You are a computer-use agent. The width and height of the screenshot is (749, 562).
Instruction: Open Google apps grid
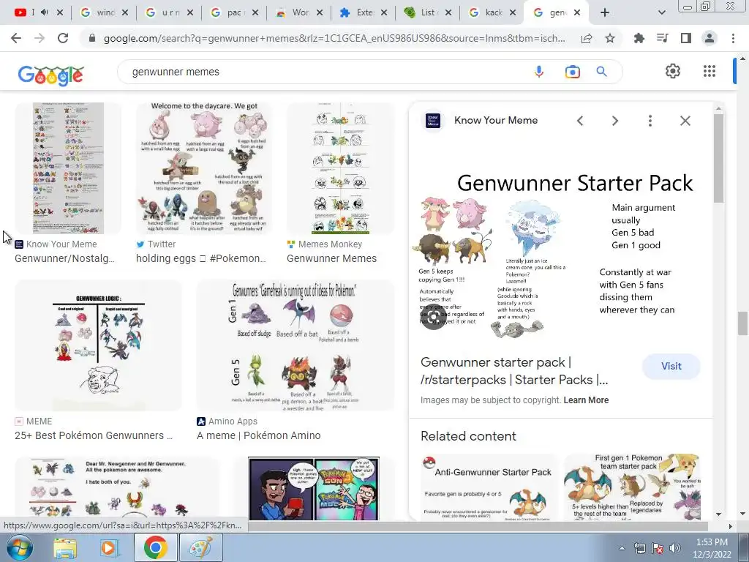(710, 71)
